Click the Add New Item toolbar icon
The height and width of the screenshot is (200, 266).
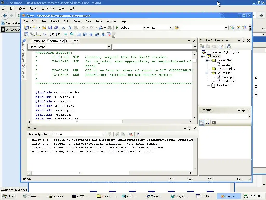(x=35, y=28)
